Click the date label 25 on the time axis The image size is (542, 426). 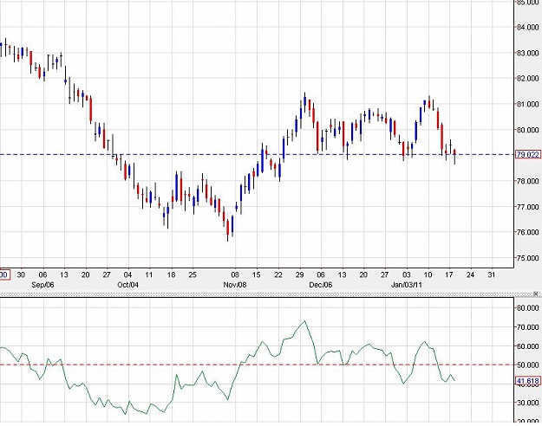coord(193,274)
